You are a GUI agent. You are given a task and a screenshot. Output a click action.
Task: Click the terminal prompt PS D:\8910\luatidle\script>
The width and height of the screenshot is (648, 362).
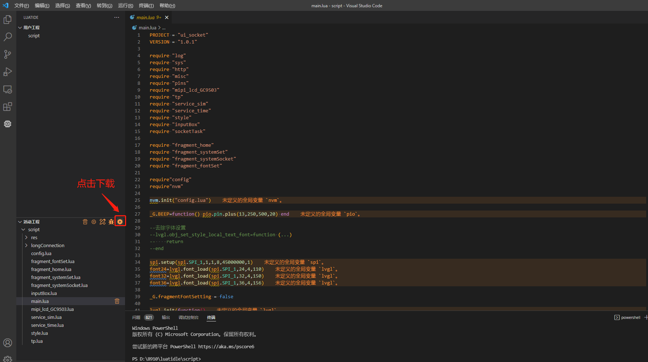pyautogui.click(x=166, y=359)
